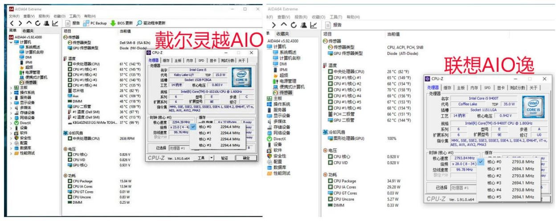Click the Refresh icon in left AIDA64 toolbar
559x221 pixels.
38,23
